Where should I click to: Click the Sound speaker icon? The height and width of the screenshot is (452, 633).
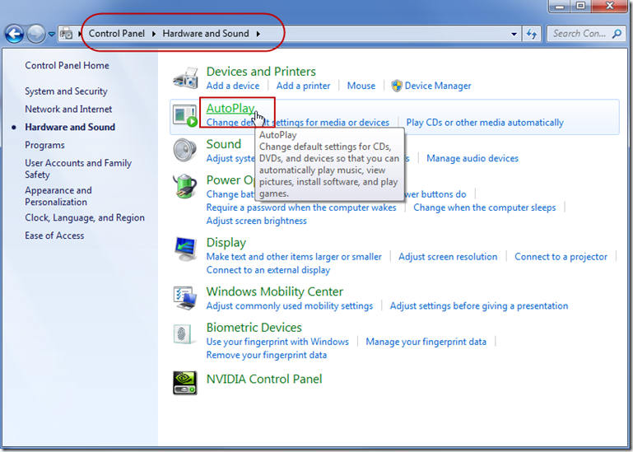pyautogui.click(x=185, y=151)
